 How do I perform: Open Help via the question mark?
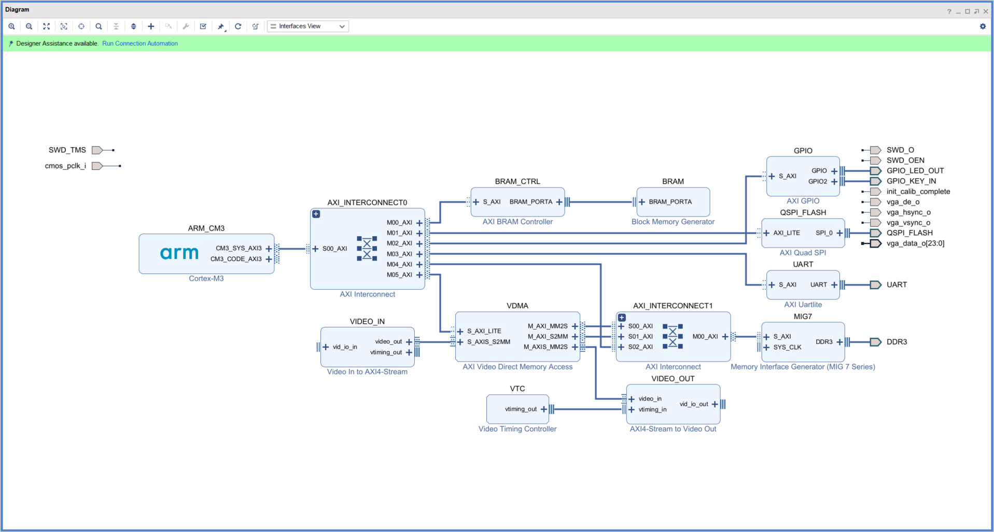[949, 11]
